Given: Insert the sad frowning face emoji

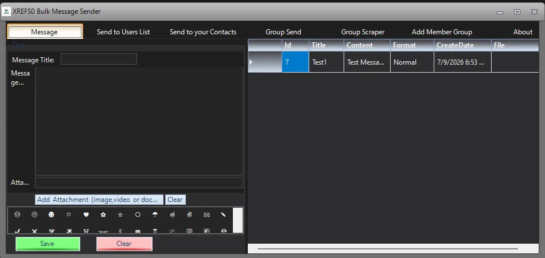Looking at the screenshot, I should tap(34, 215).
